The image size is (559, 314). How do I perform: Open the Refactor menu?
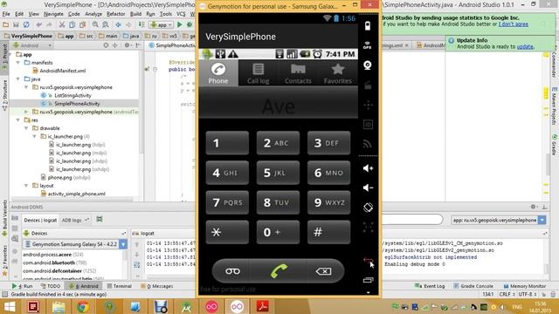tap(116, 14)
